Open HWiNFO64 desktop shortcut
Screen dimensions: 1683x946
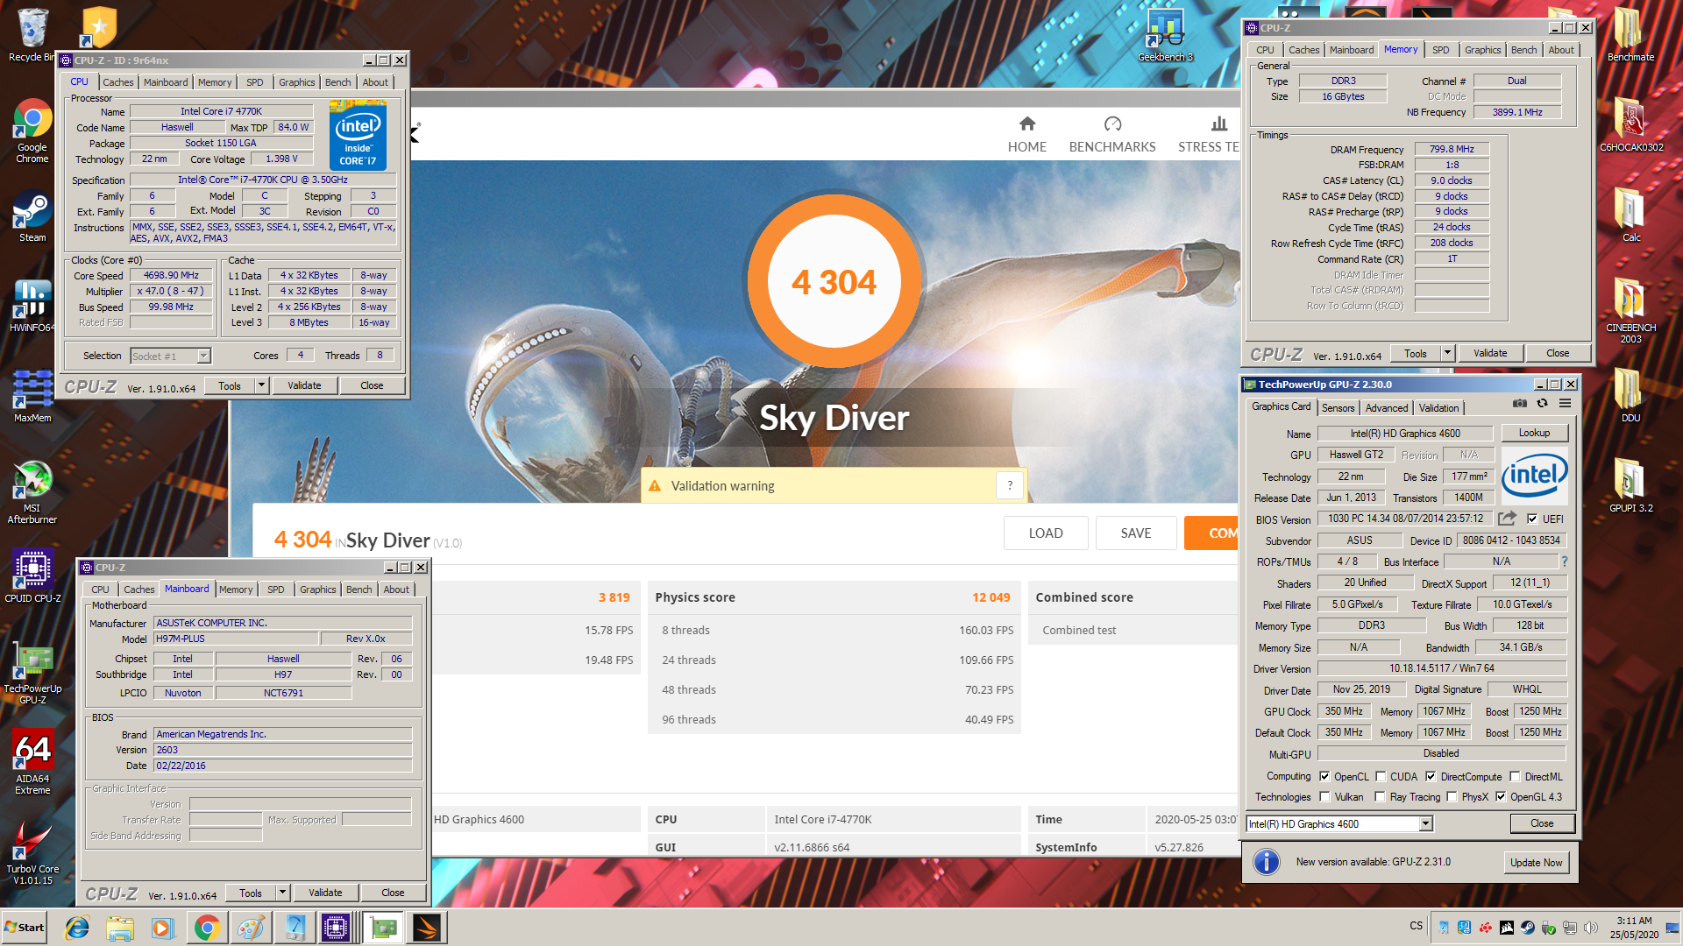pos(32,307)
